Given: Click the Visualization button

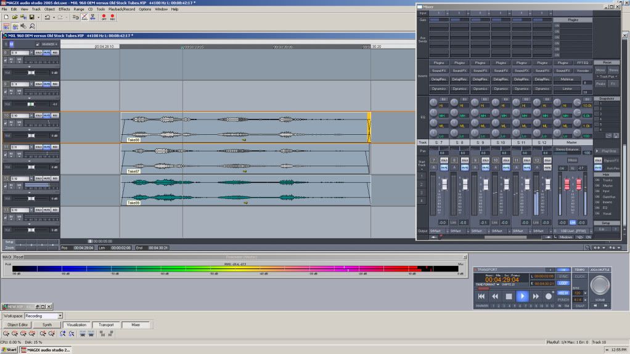Looking at the screenshot, I should point(76,324).
